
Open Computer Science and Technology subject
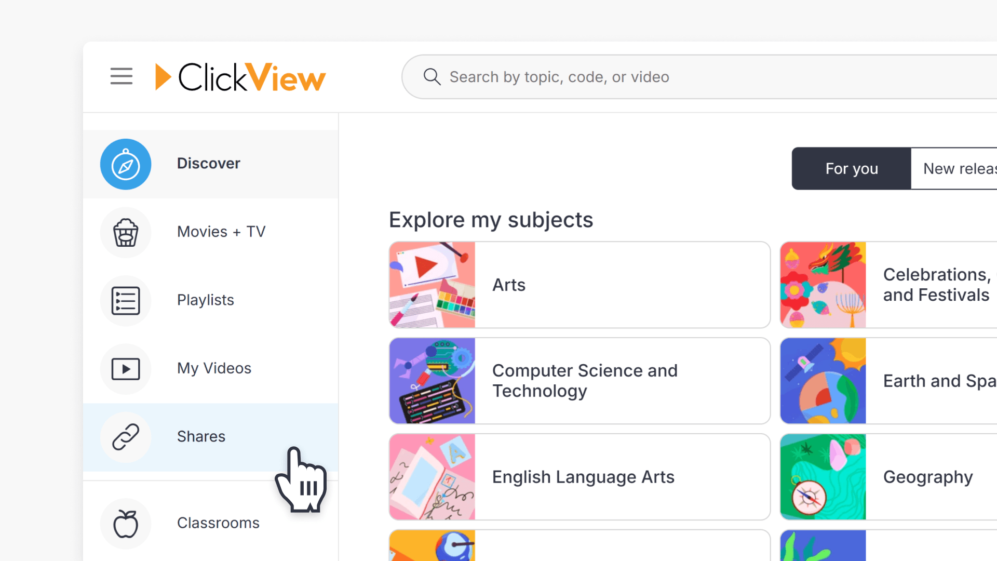[x=579, y=380]
